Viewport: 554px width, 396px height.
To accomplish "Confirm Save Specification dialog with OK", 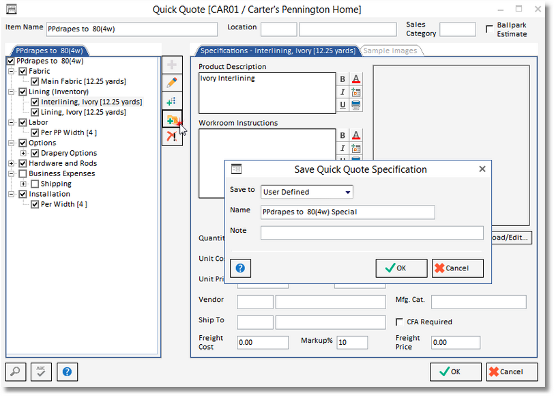I will 401,268.
